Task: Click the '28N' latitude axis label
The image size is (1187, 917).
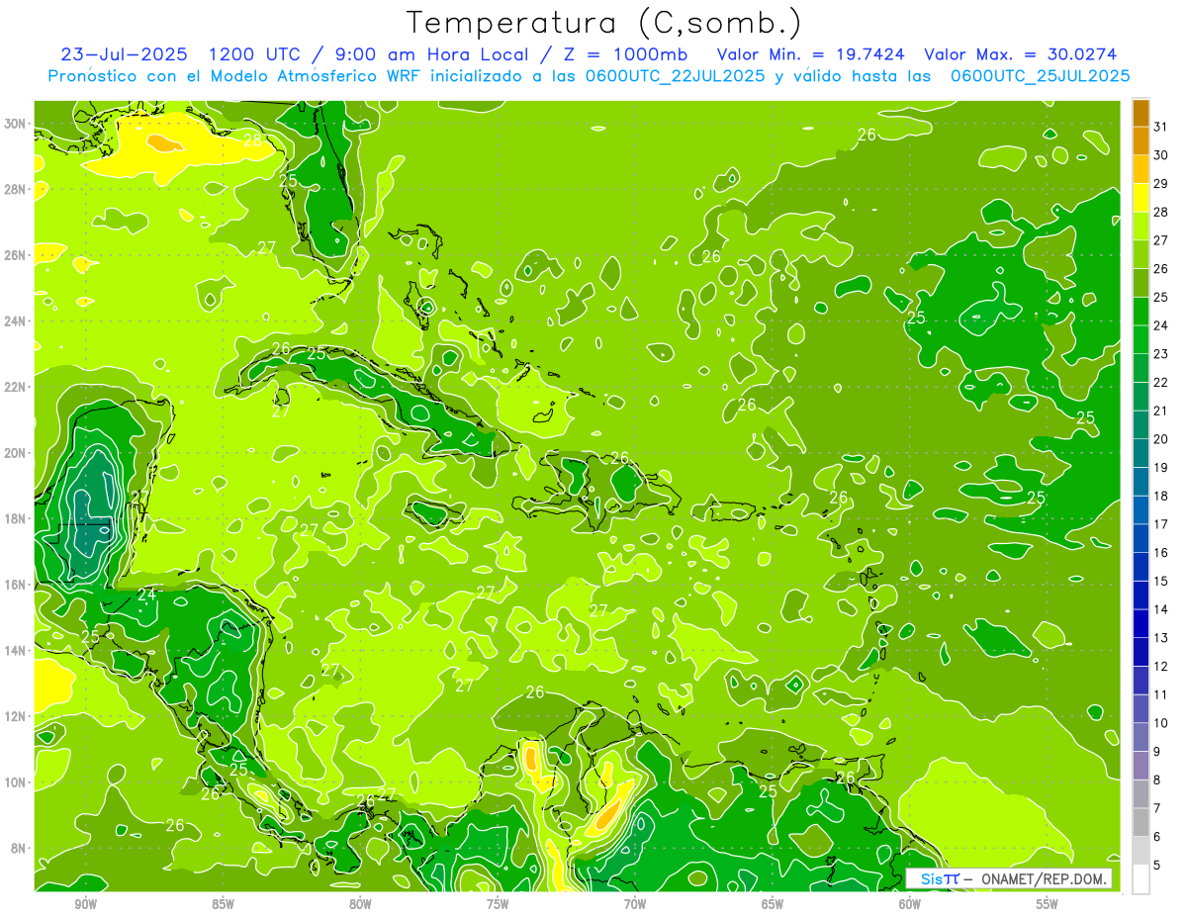Action: pos(17,189)
